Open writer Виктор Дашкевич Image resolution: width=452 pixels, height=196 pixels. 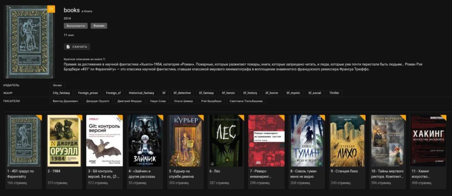65,101
